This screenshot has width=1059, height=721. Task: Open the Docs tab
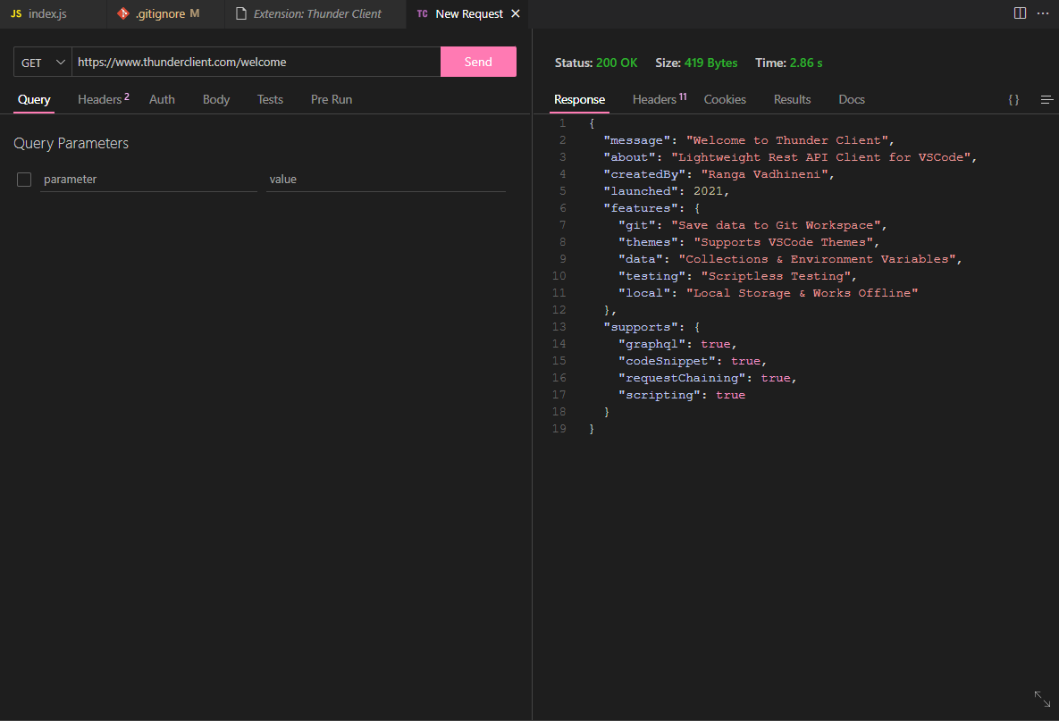point(852,99)
